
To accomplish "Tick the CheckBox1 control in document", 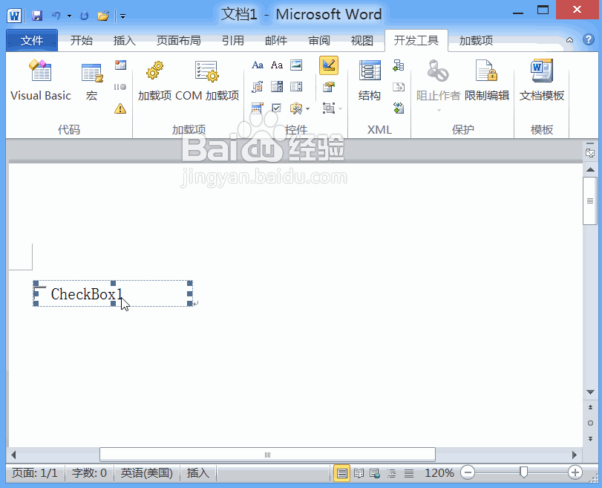I will pos(39,293).
